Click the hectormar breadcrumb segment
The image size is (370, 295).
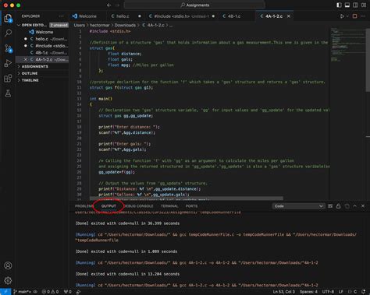(100, 25)
